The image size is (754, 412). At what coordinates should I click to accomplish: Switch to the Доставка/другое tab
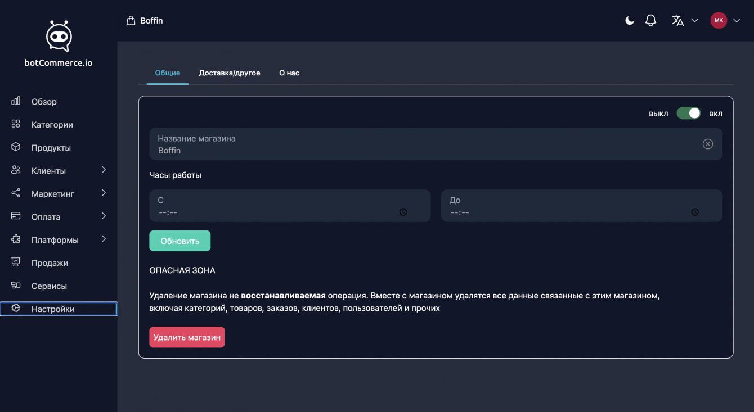[230, 73]
